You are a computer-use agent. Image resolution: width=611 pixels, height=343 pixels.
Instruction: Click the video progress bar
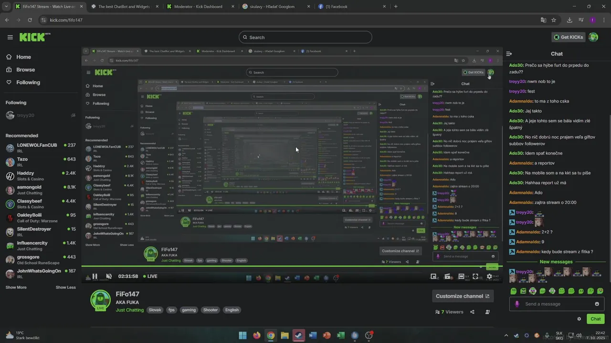pos(292,266)
